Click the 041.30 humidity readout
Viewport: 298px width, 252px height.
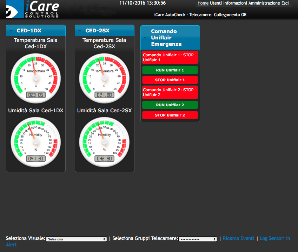click(x=36, y=159)
